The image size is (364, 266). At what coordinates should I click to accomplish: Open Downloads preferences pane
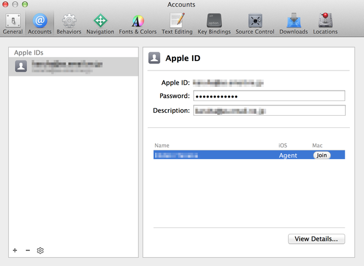click(x=294, y=23)
